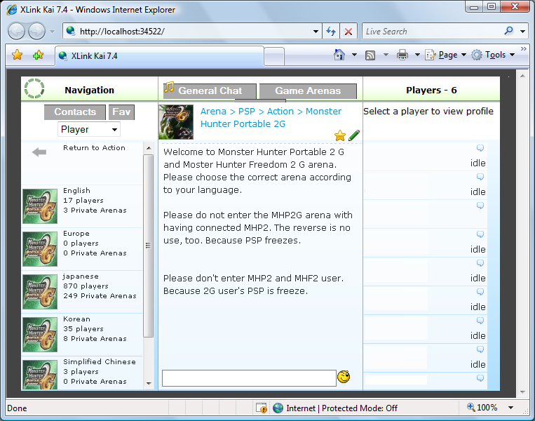Click the IE Back navigation button

pos(16,32)
